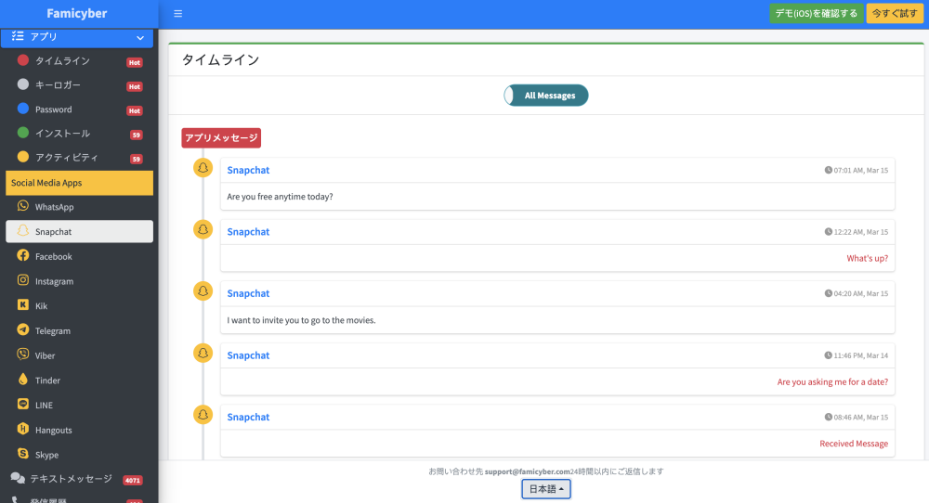Click the Famicyber logo link
This screenshot has width=929, height=503.
(x=77, y=14)
